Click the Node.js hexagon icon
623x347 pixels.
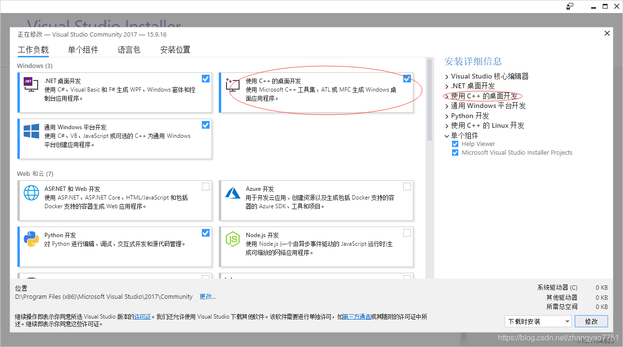click(x=232, y=239)
